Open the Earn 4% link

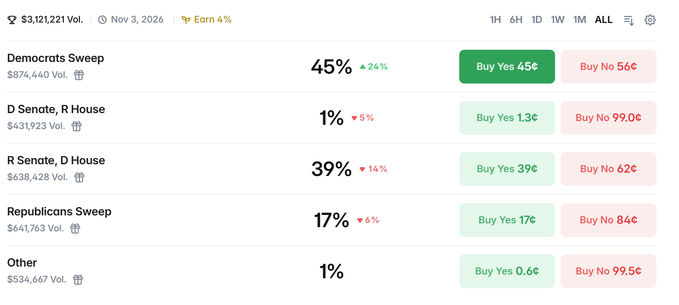(207, 20)
